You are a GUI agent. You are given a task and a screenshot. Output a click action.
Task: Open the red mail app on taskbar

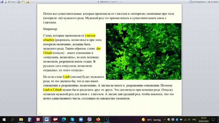(55, 120)
